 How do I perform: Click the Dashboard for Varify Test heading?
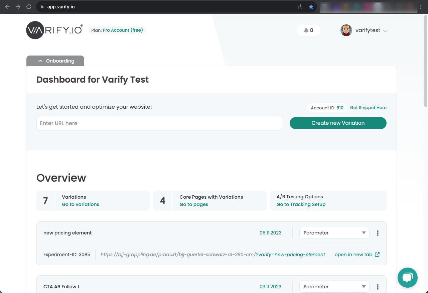point(93,80)
